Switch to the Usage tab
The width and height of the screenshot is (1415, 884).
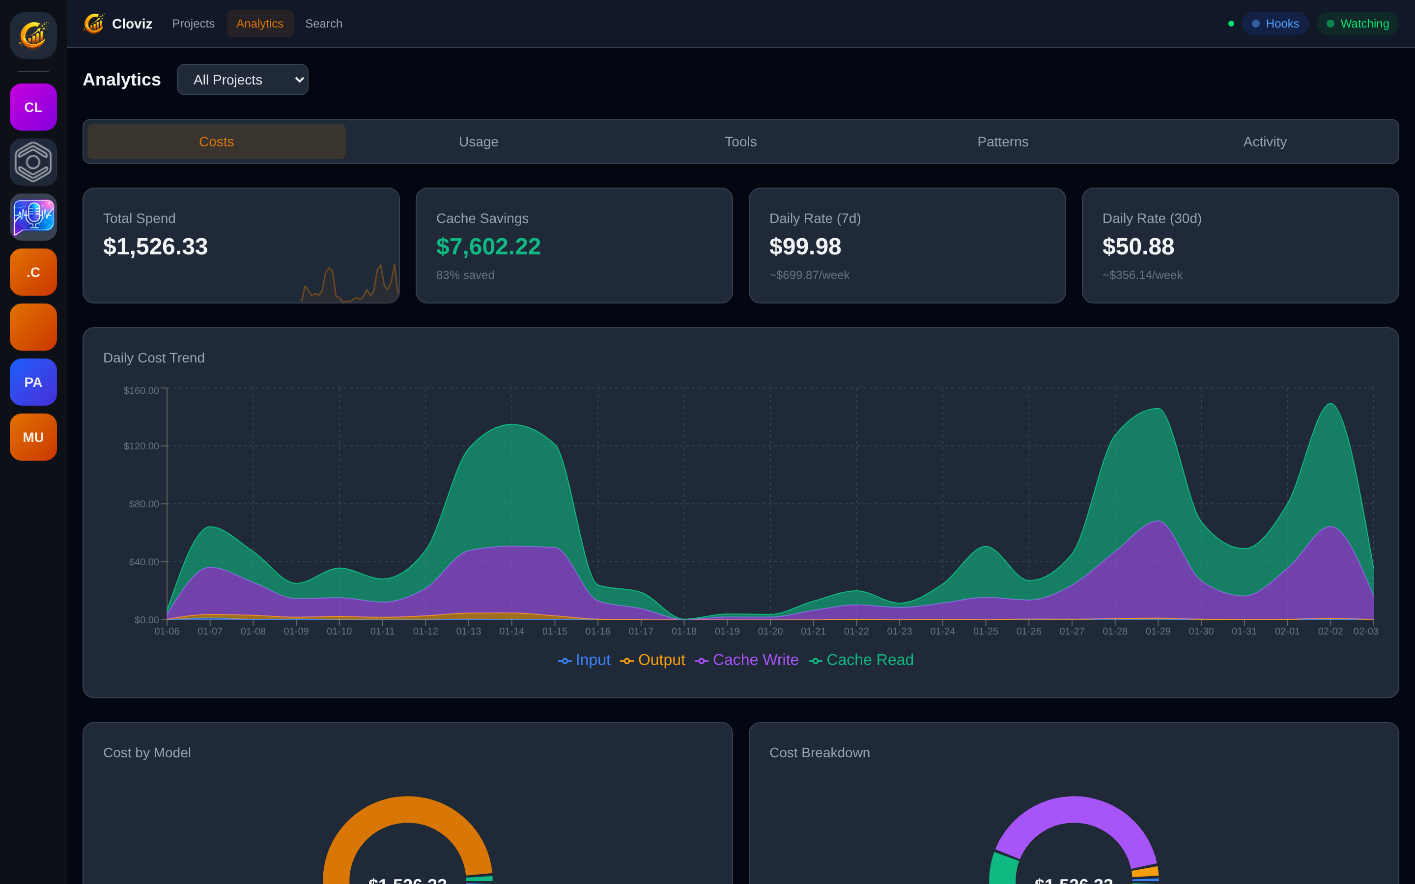[x=478, y=141]
